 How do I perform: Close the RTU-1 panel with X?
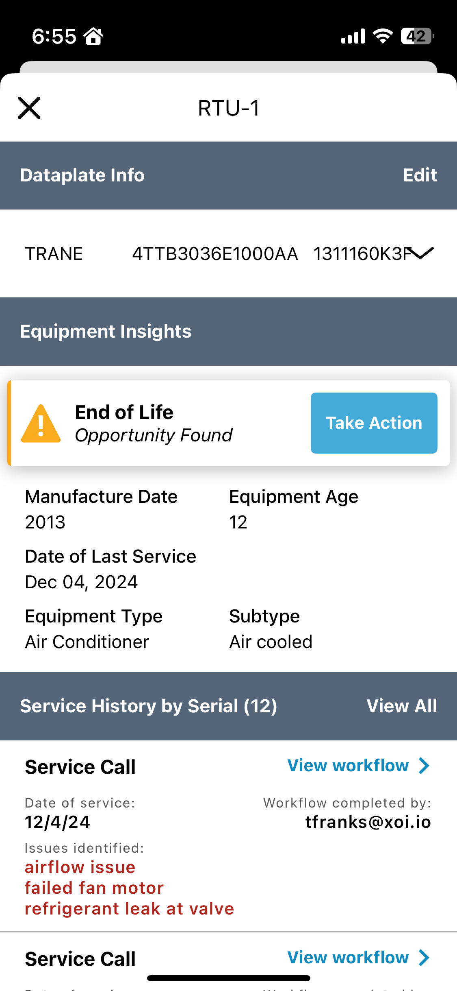29,108
